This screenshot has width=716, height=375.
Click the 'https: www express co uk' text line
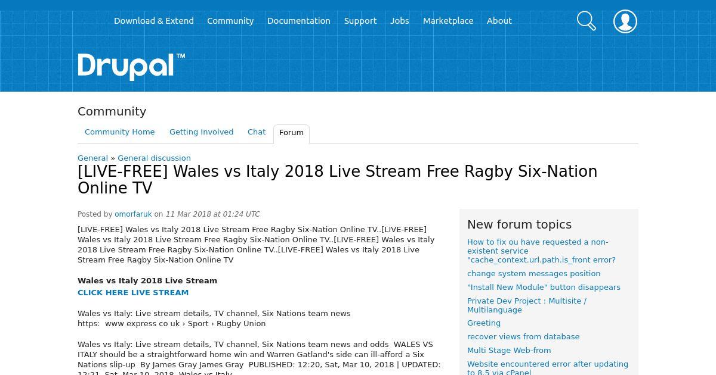pos(171,324)
